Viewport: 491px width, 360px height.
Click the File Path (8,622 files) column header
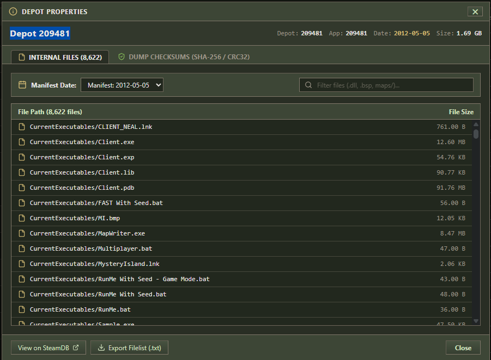pos(50,112)
